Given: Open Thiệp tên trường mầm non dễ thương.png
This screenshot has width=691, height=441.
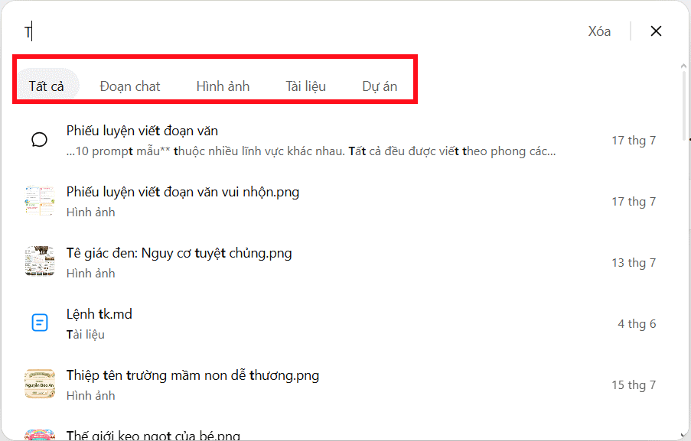Looking at the screenshot, I should (339, 384).
